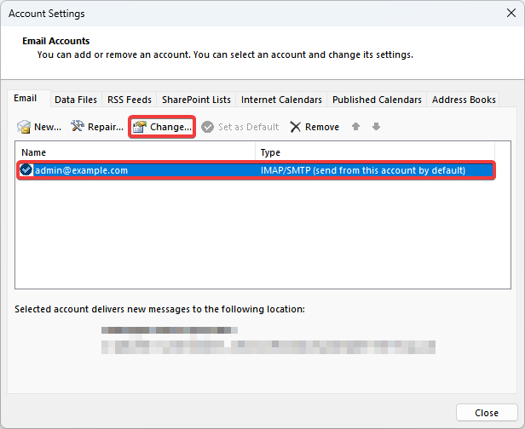Click the Set as Default checkmark icon
The width and height of the screenshot is (525, 429).
tap(207, 127)
